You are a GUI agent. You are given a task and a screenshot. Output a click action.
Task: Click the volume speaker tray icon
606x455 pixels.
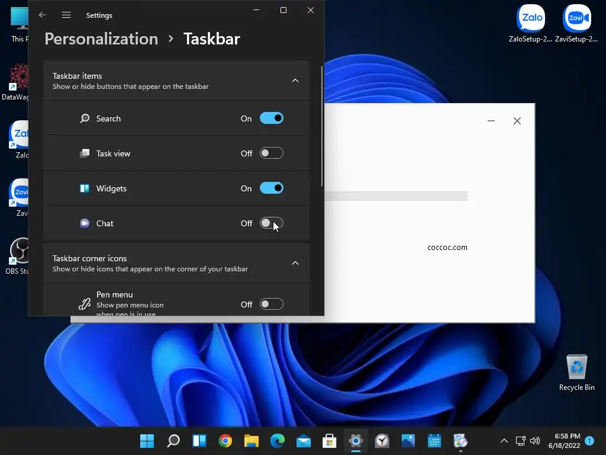(x=535, y=441)
